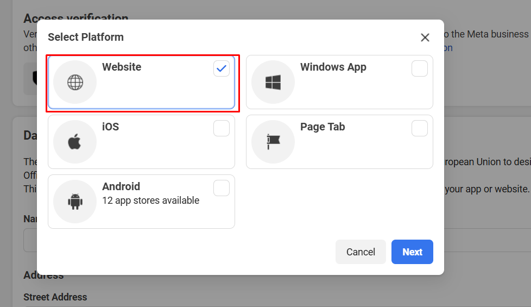The image size is (531, 307).
Task: Click the Cancel button
Action: (361, 252)
